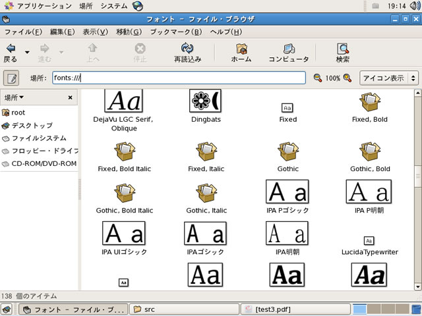Image resolution: width=422 pixels, height=316 pixels.
Task: Click the vertical scrollbar down arrow
Action: click(417, 286)
